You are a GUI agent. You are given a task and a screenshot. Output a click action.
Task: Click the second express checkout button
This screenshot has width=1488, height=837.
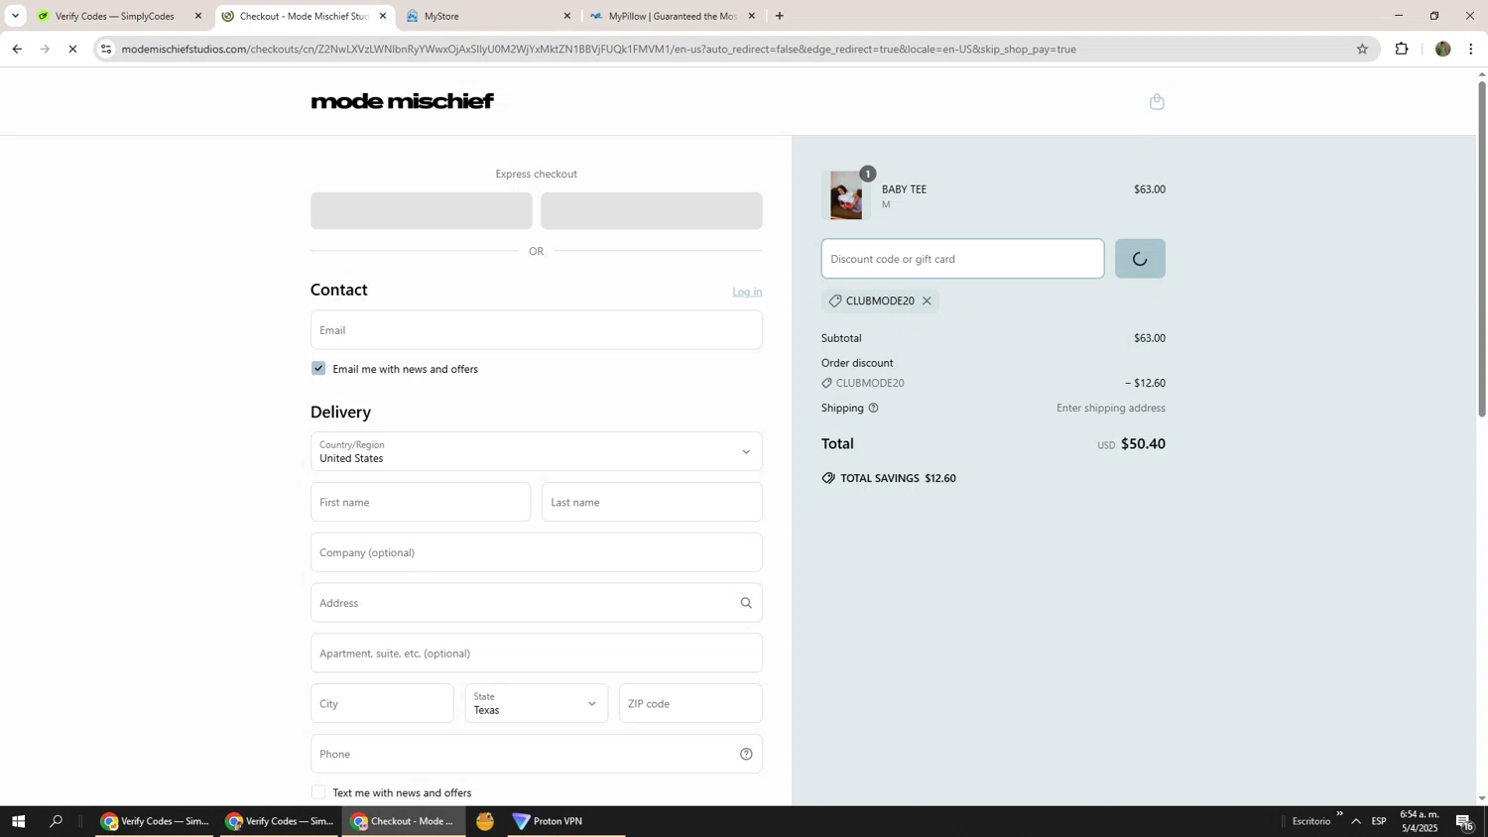pos(652,210)
